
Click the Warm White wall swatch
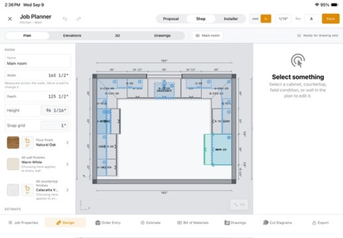[13, 164]
